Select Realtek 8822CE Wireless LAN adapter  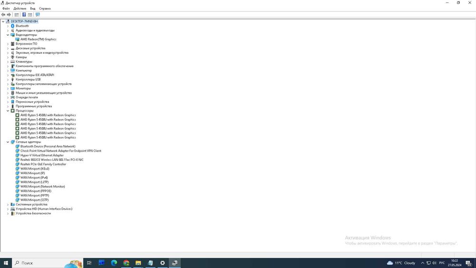[52, 160]
